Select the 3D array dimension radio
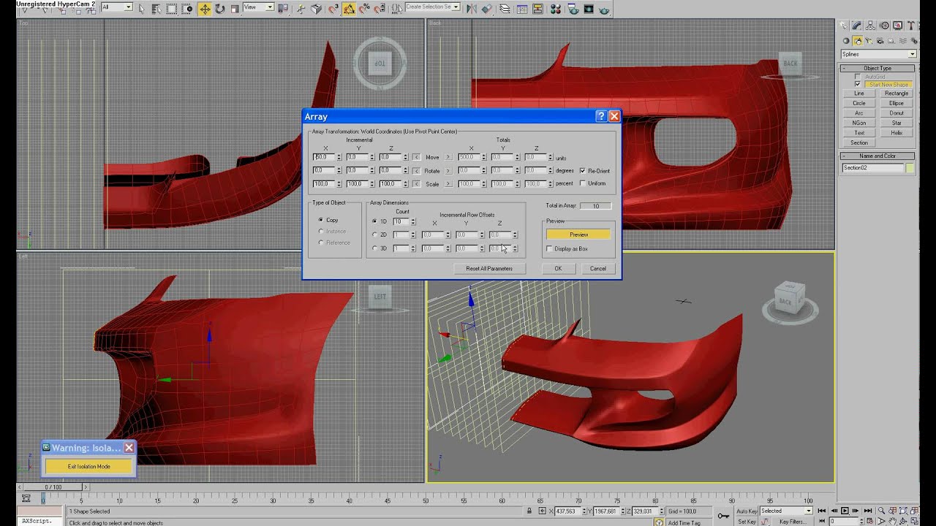This screenshot has height=526, width=936. 375,248
